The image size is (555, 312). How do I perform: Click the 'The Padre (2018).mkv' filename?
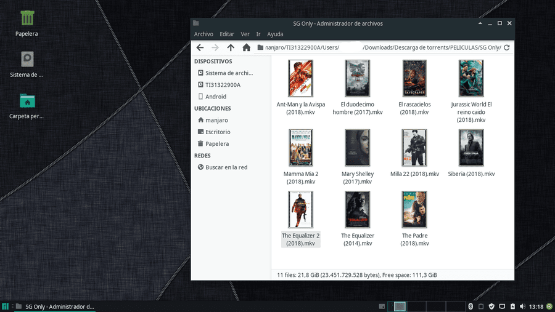(414, 239)
